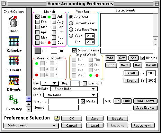
Task: Open the D Events warning calendar icon
Action: 14,80
